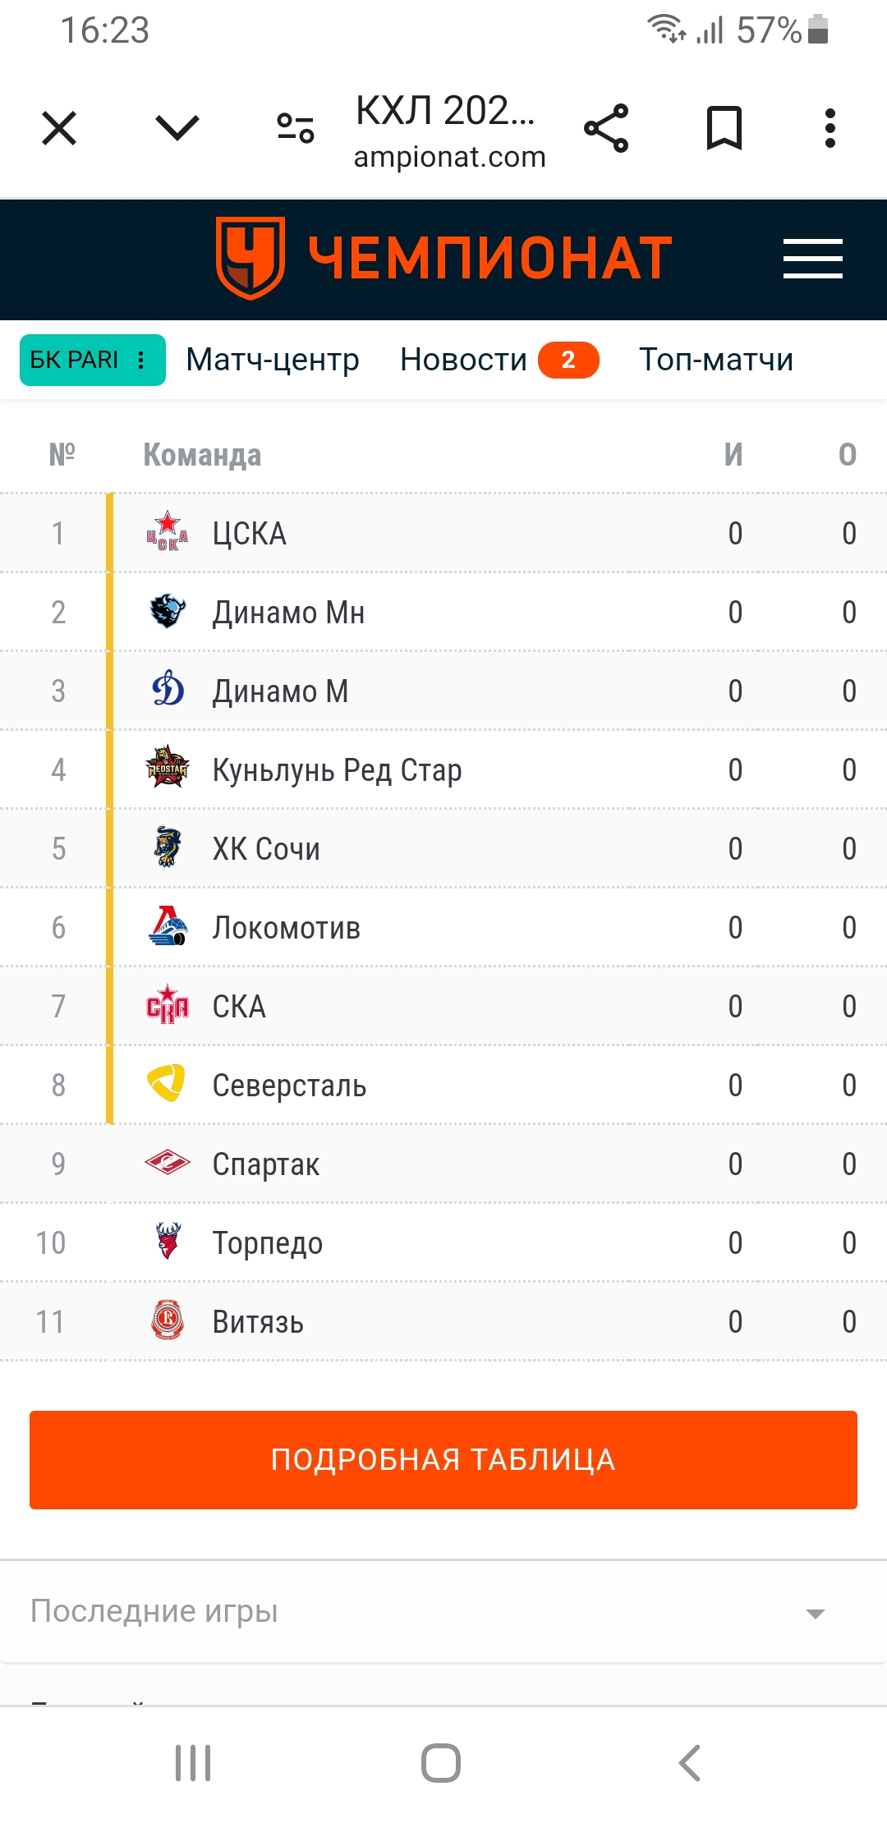Open the Новости tab
The image size is (887, 1823).
pyautogui.click(x=463, y=360)
